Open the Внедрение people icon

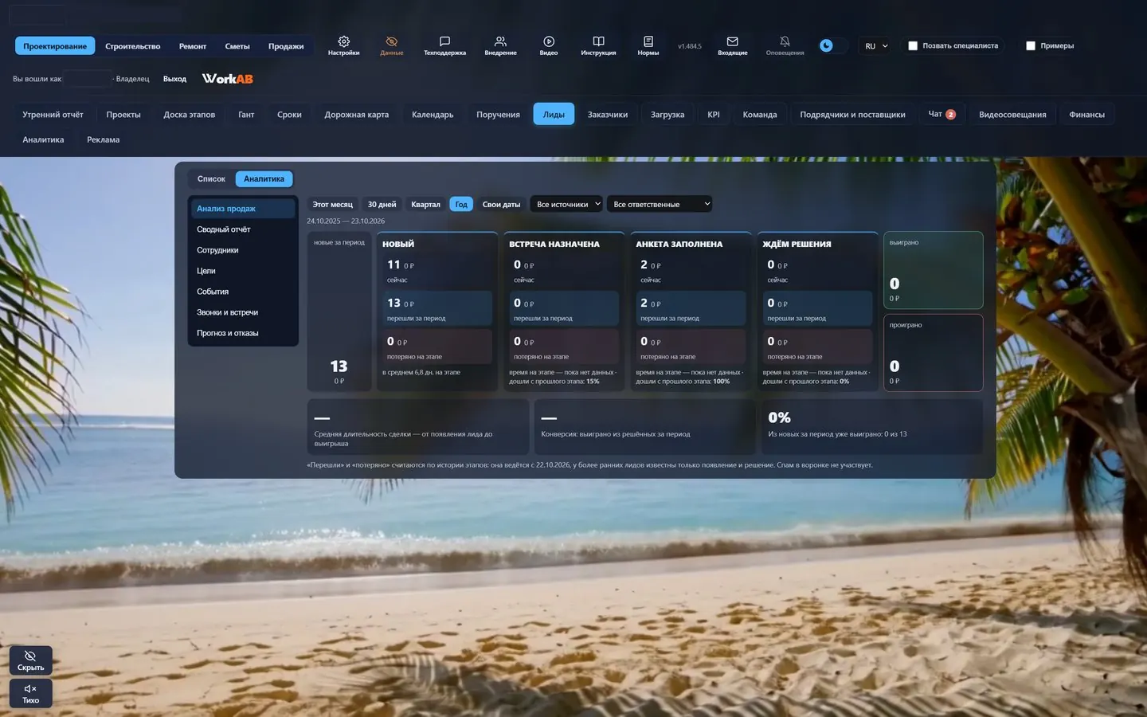coord(500,45)
